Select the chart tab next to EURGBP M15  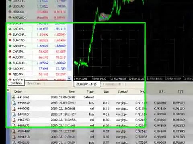click(113, 84)
